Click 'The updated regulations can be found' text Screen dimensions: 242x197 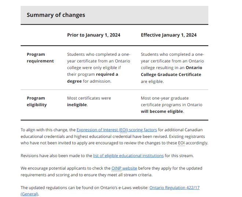84,187
